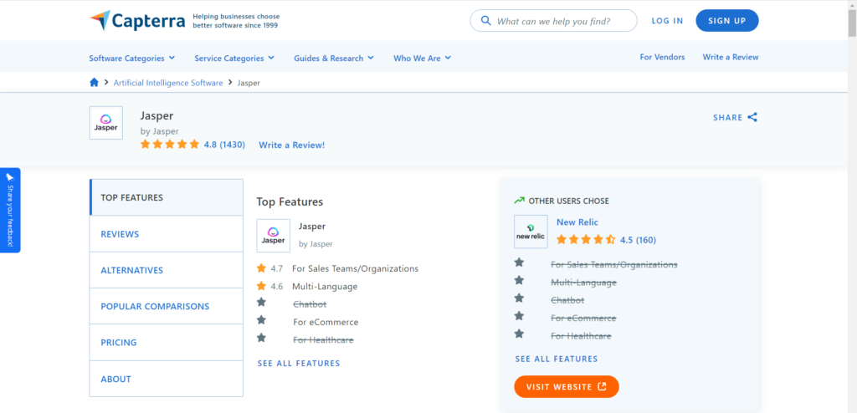Open the Pricing tab
This screenshot has width=857, height=413.
point(167,343)
